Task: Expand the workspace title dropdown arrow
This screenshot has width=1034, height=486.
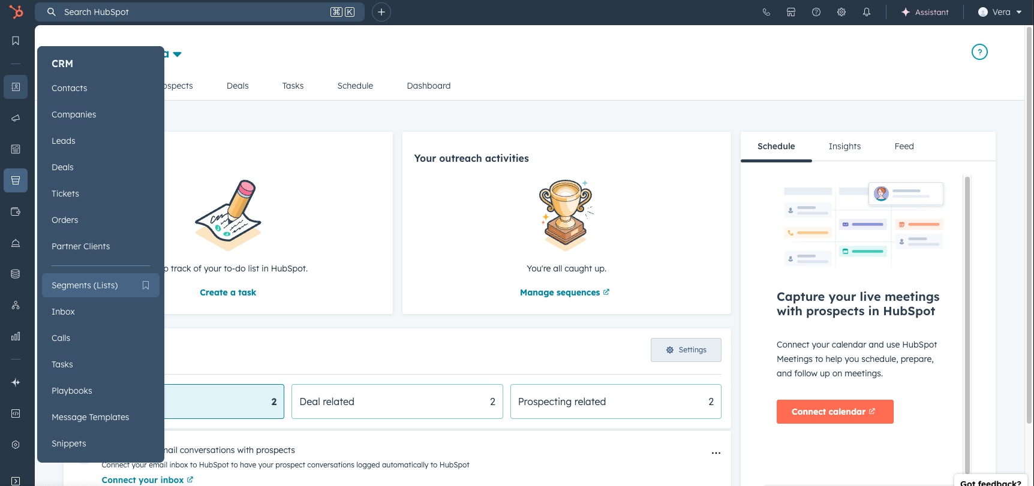Action: [x=177, y=55]
